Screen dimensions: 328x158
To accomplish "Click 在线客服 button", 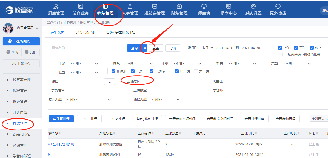I will coord(21,41).
